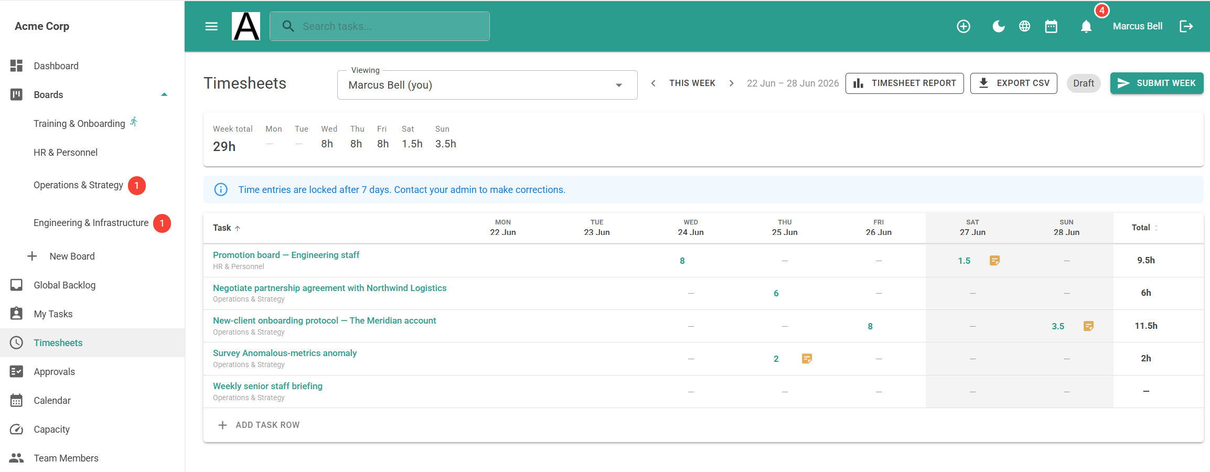
Task: Edit the 6 hours Thursday entry for Northwind
Action: point(776,293)
